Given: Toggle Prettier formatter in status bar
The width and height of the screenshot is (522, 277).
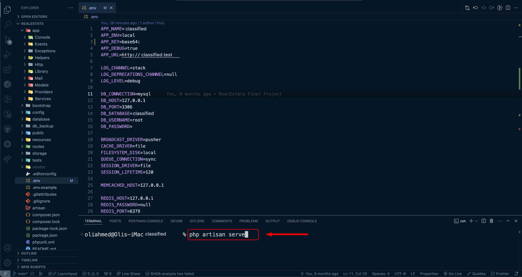Looking at the screenshot, I should 500,274.
